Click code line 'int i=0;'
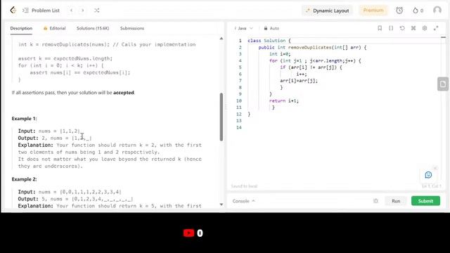This screenshot has height=253, width=450. [280, 54]
